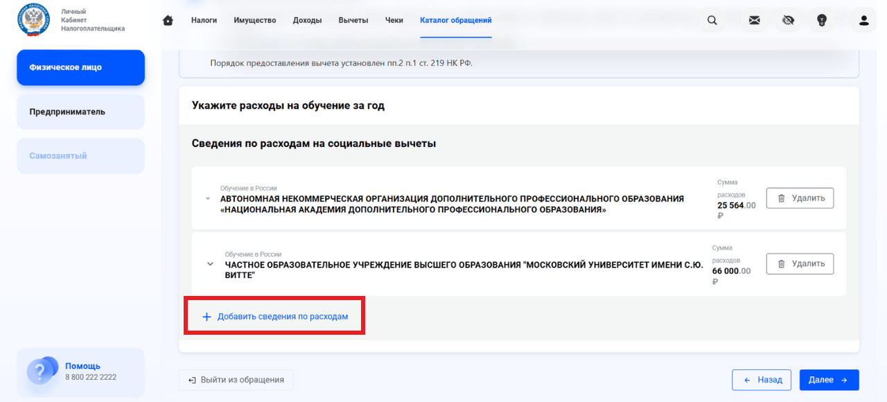Delete the 25 564.00 expense entry

(800, 198)
